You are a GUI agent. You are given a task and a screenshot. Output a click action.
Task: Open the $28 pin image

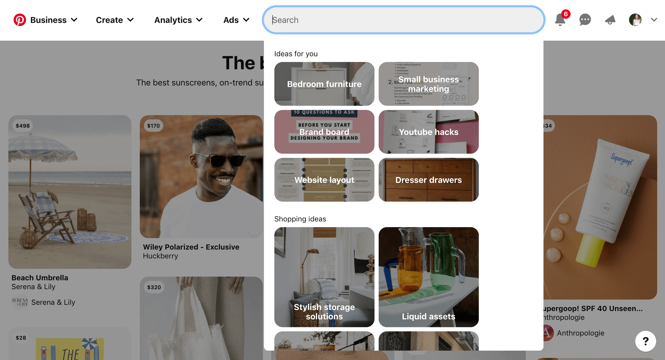point(70,344)
